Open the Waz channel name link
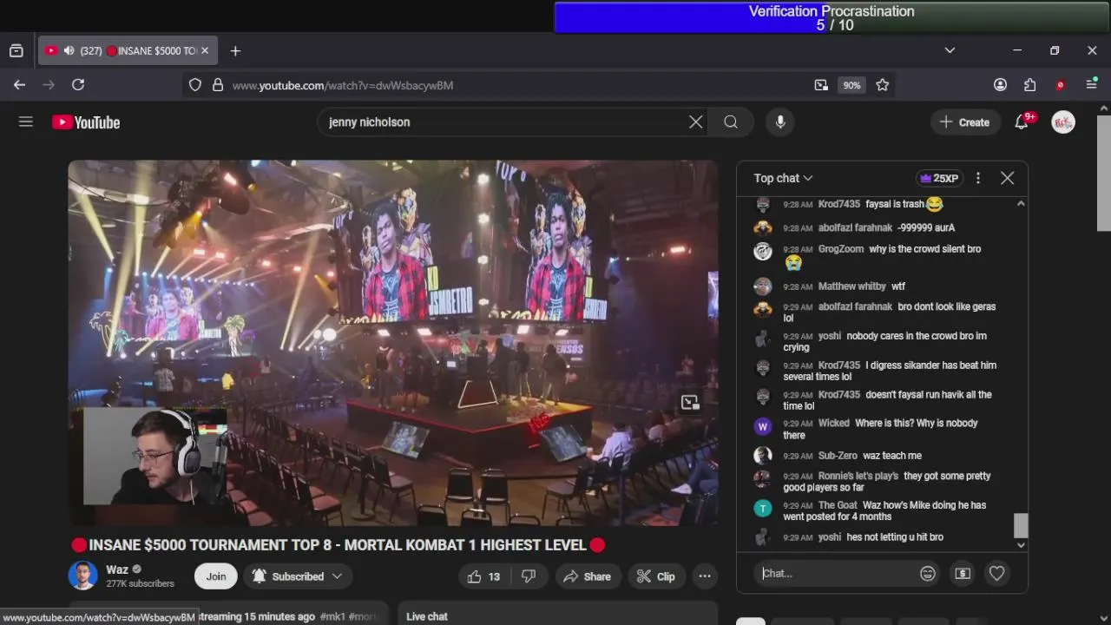 click(x=117, y=569)
